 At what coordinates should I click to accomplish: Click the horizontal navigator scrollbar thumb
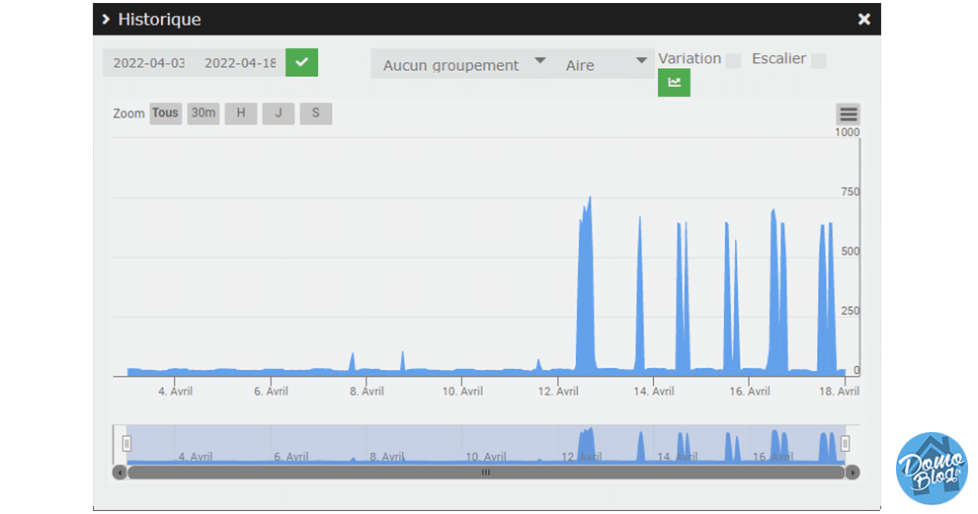point(486,473)
